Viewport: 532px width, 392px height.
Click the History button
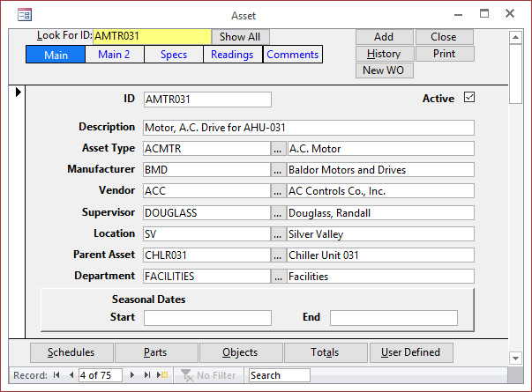(x=384, y=54)
